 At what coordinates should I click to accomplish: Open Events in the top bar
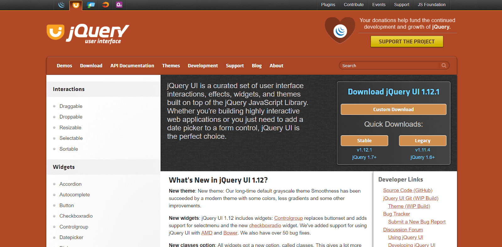pyautogui.click(x=379, y=5)
